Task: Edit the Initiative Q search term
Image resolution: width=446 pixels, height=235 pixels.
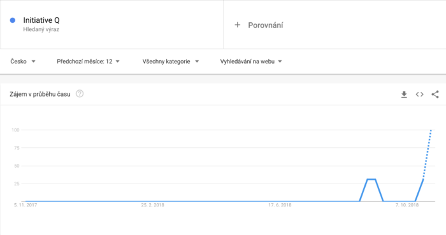Action: (x=41, y=20)
